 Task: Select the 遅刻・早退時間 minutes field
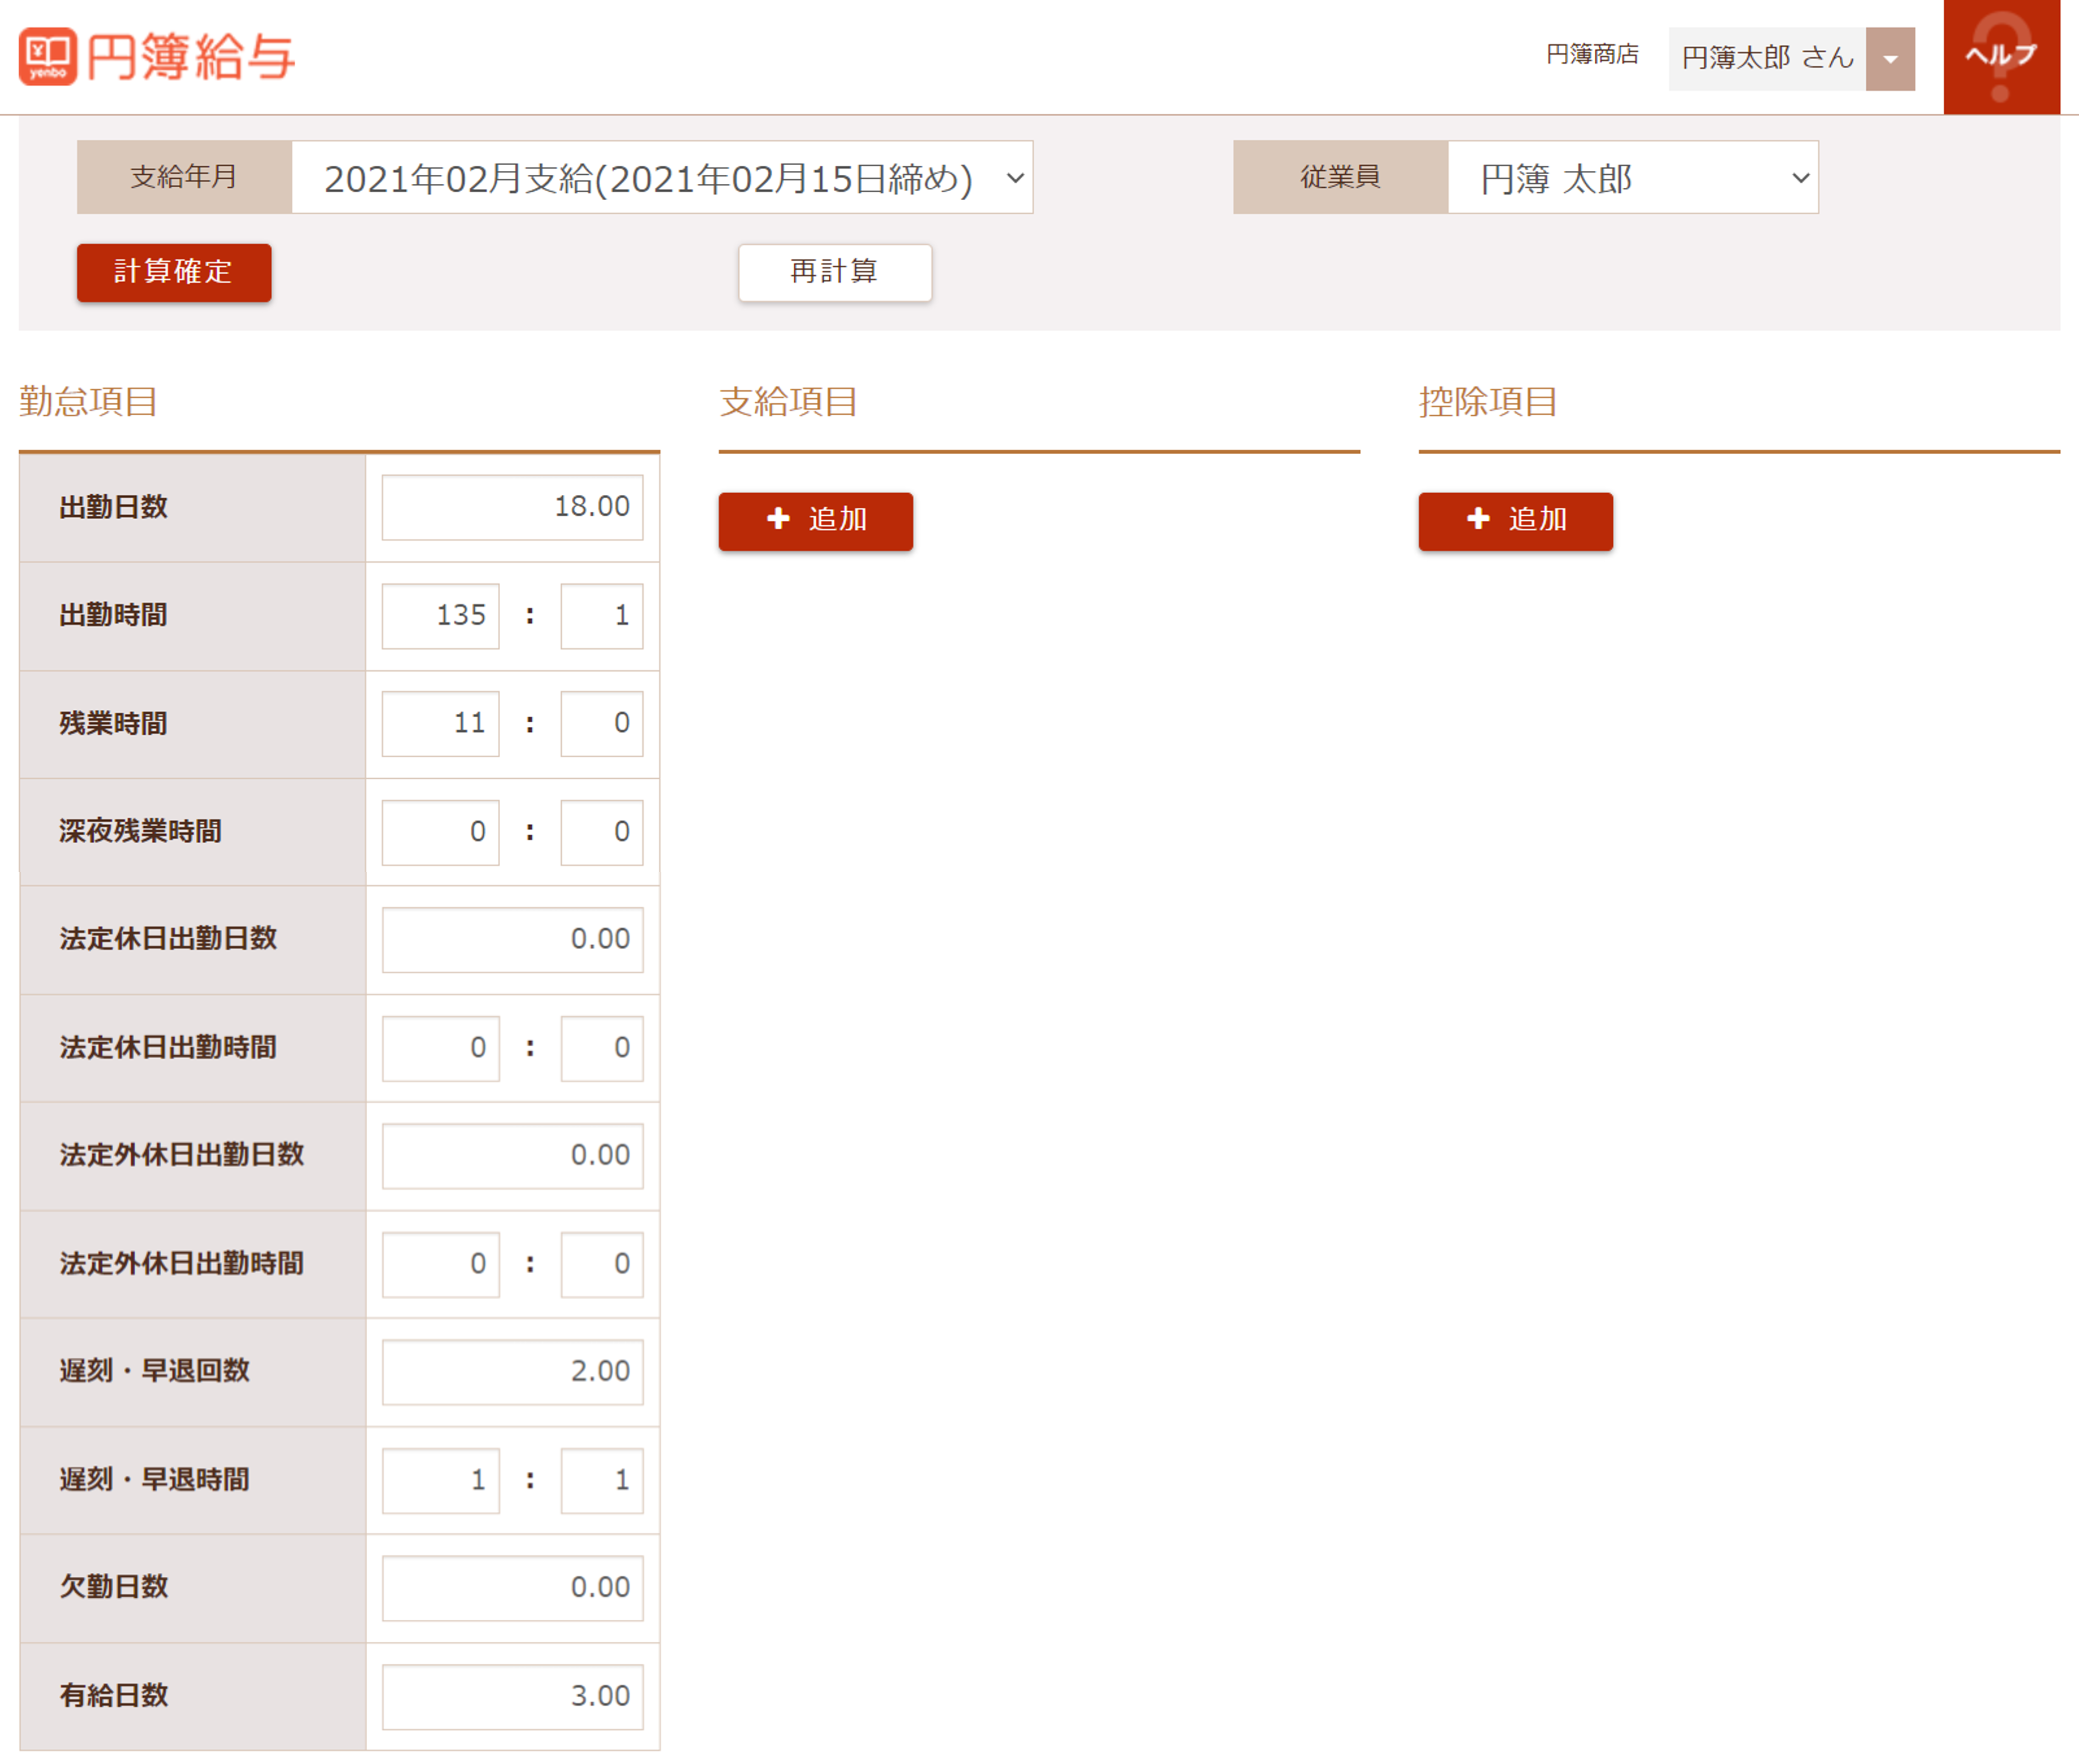(602, 1480)
